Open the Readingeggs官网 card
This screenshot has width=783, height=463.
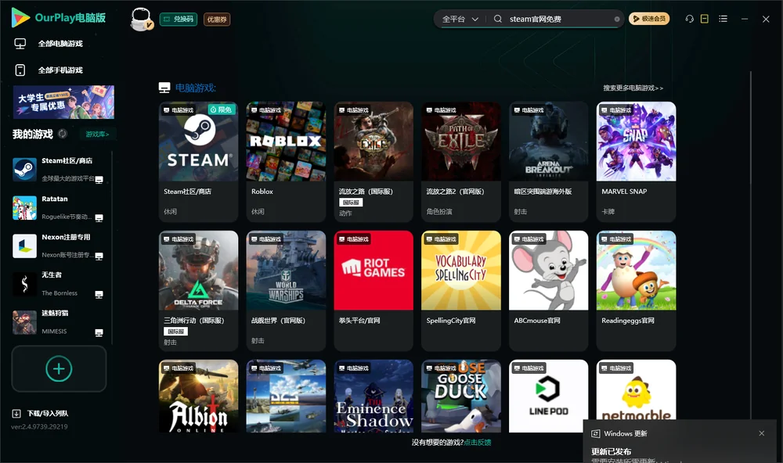(636, 291)
